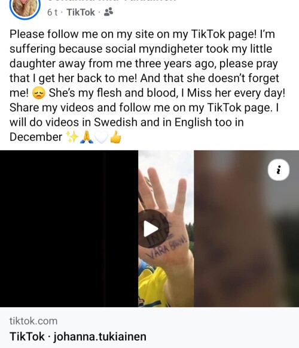299x348 pixels.
Task: Click the hand with written text thumbnail
Action: pyautogui.click(x=166, y=229)
